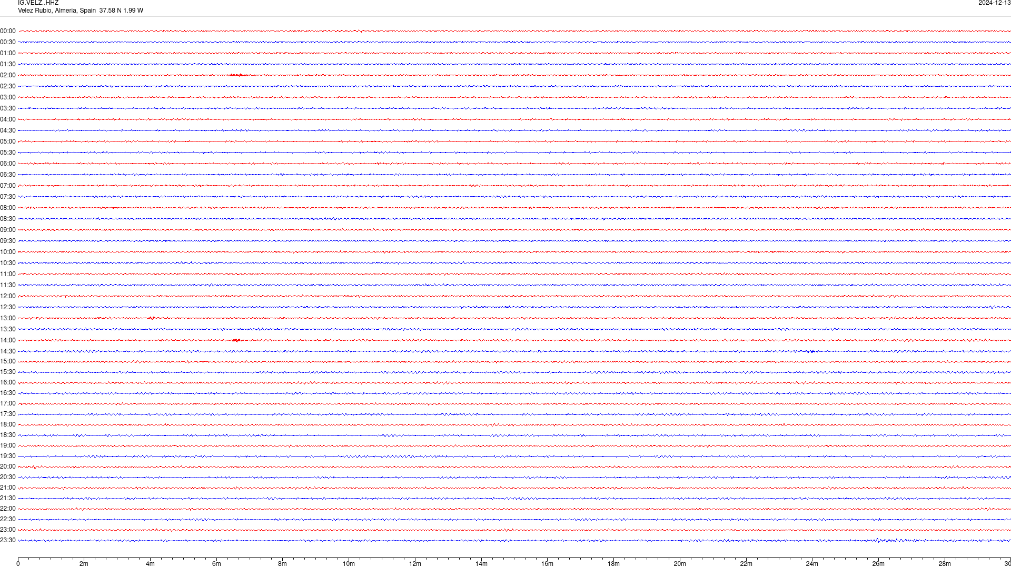Select the 00:00 trace time label
Viewport: 1011px width, 568px height.
tap(8, 31)
